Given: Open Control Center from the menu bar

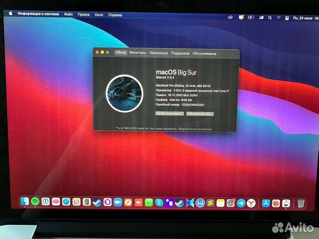Looking at the screenshot, I should (x=287, y=18).
